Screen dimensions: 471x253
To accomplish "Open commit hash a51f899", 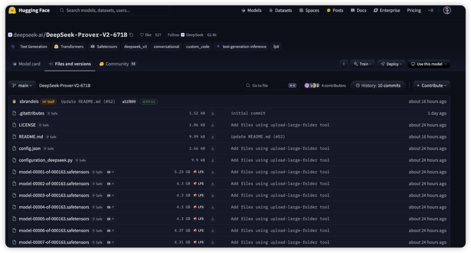I will click(x=129, y=101).
